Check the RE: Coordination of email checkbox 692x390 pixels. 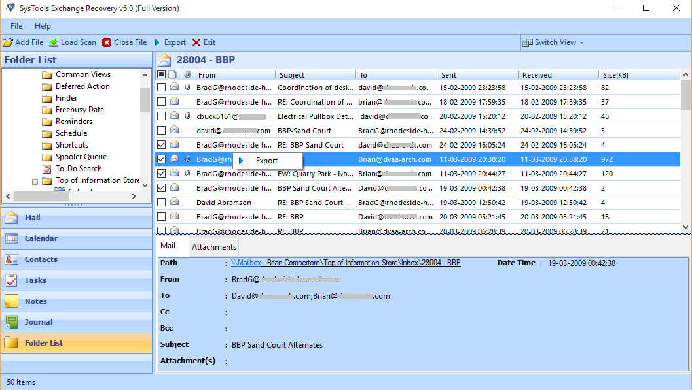pos(162,102)
